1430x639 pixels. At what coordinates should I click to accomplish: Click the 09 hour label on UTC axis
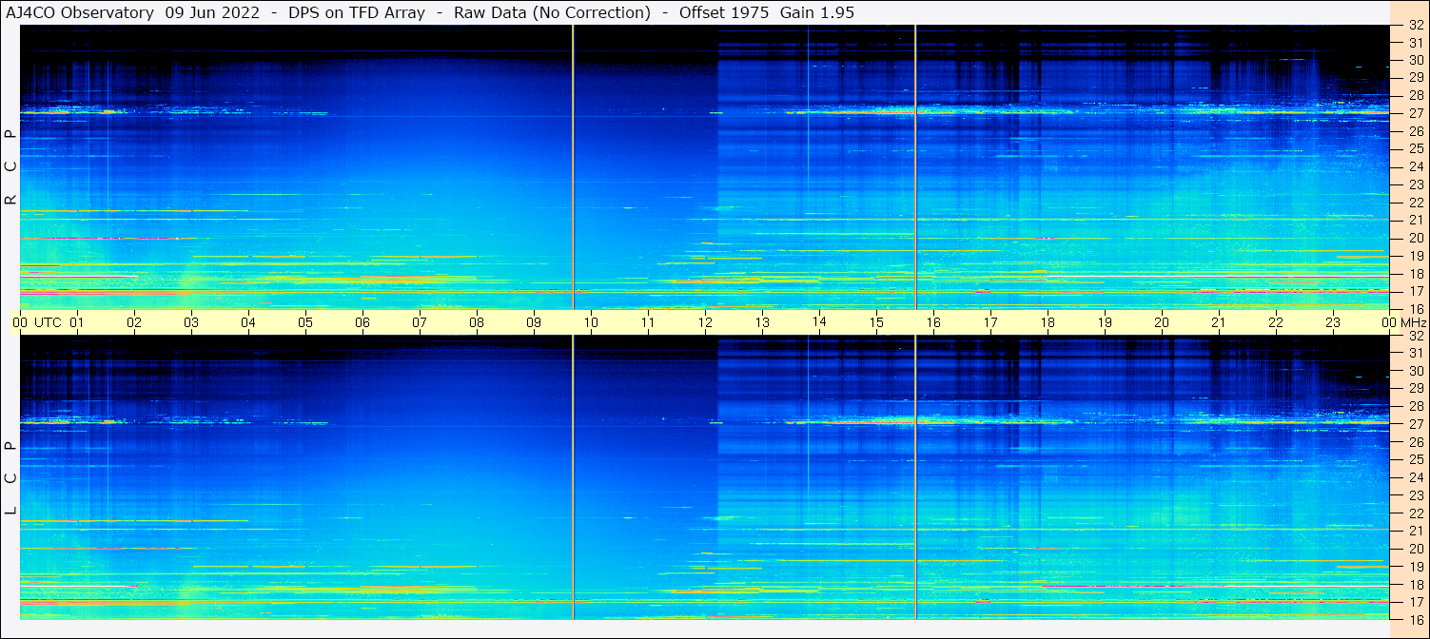point(534,322)
